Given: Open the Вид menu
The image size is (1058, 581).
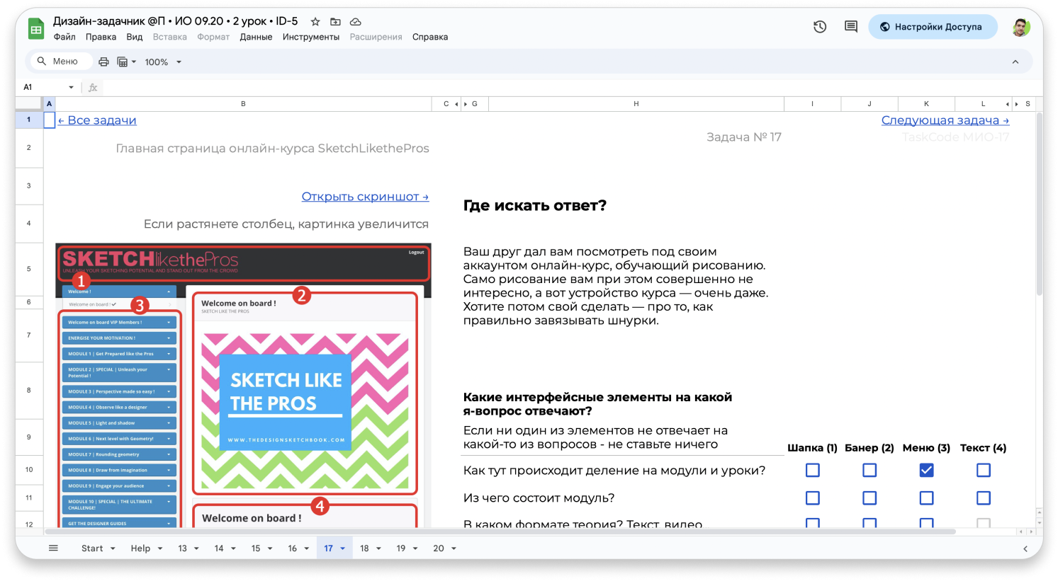Looking at the screenshot, I should pyautogui.click(x=135, y=37).
